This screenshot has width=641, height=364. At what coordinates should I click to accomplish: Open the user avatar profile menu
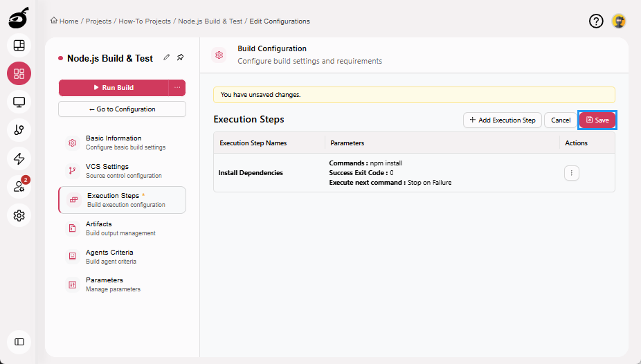coord(619,21)
